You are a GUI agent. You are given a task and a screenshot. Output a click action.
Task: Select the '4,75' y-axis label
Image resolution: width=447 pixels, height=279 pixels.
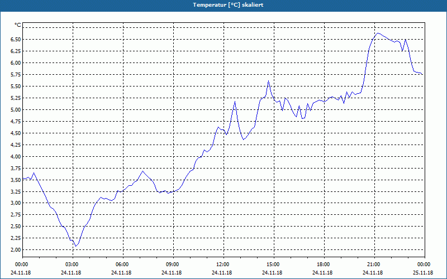coord(16,121)
